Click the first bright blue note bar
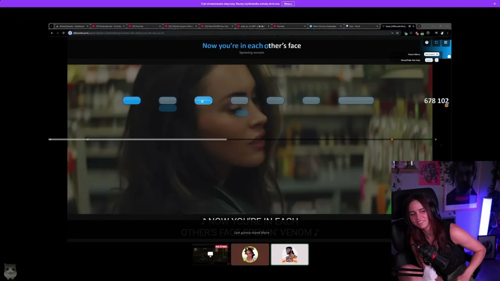Viewport: 500px width, 281px height. 132,101
